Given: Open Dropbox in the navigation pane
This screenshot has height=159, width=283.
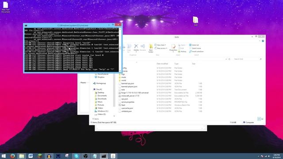Looking at the screenshot, I should coord(99,77).
